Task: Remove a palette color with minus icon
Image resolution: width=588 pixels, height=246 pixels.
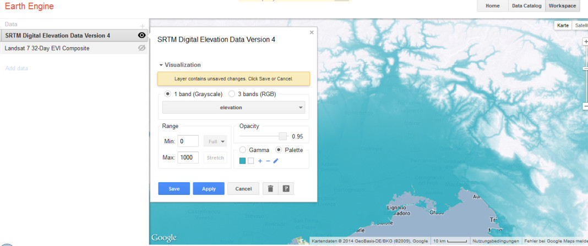Action: point(268,161)
